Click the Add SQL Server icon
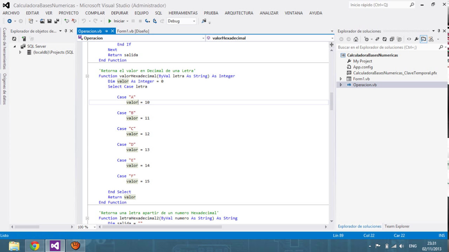449x252 pixels. pos(24,39)
